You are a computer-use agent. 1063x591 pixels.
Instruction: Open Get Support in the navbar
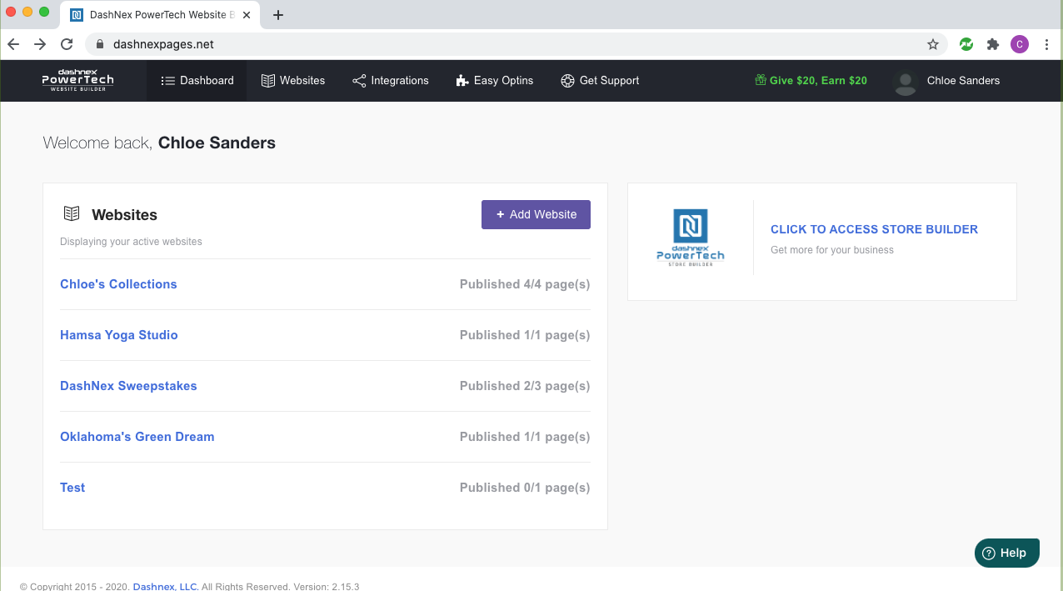600,81
